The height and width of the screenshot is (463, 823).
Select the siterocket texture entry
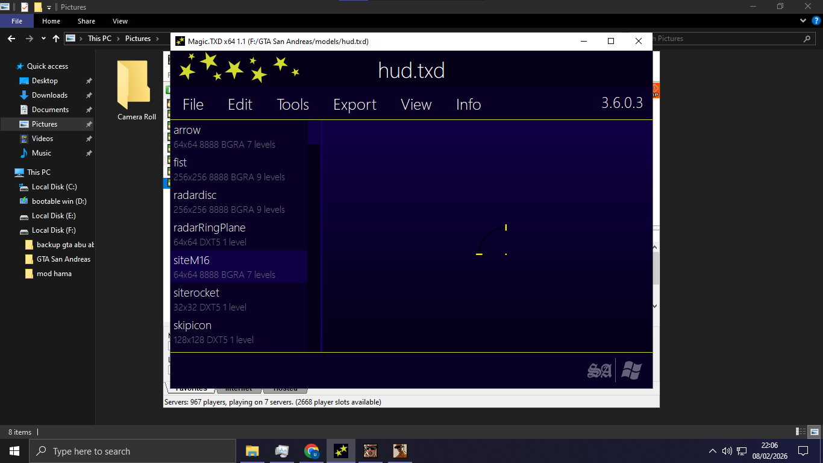239,300
